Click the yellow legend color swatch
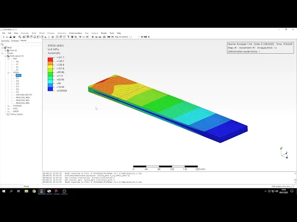 50,67
